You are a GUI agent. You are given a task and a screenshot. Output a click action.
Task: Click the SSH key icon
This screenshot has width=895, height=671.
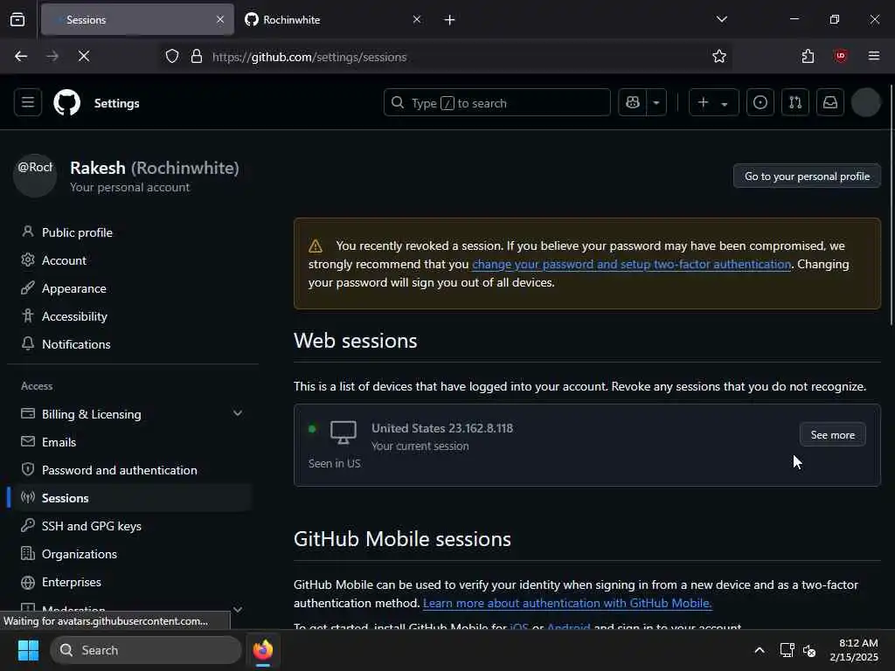pos(27,525)
